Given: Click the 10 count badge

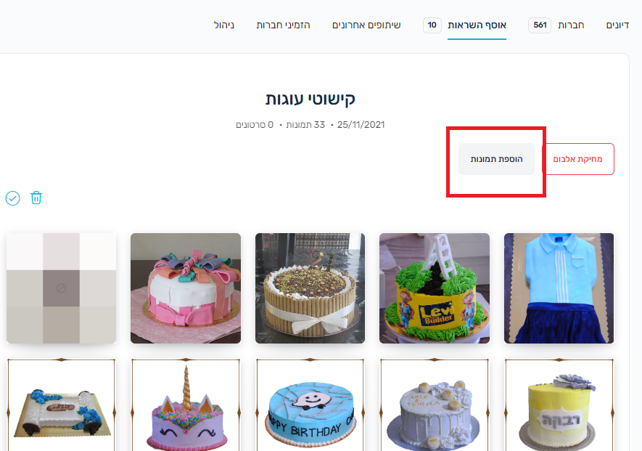Looking at the screenshot, I should (432, 25).
